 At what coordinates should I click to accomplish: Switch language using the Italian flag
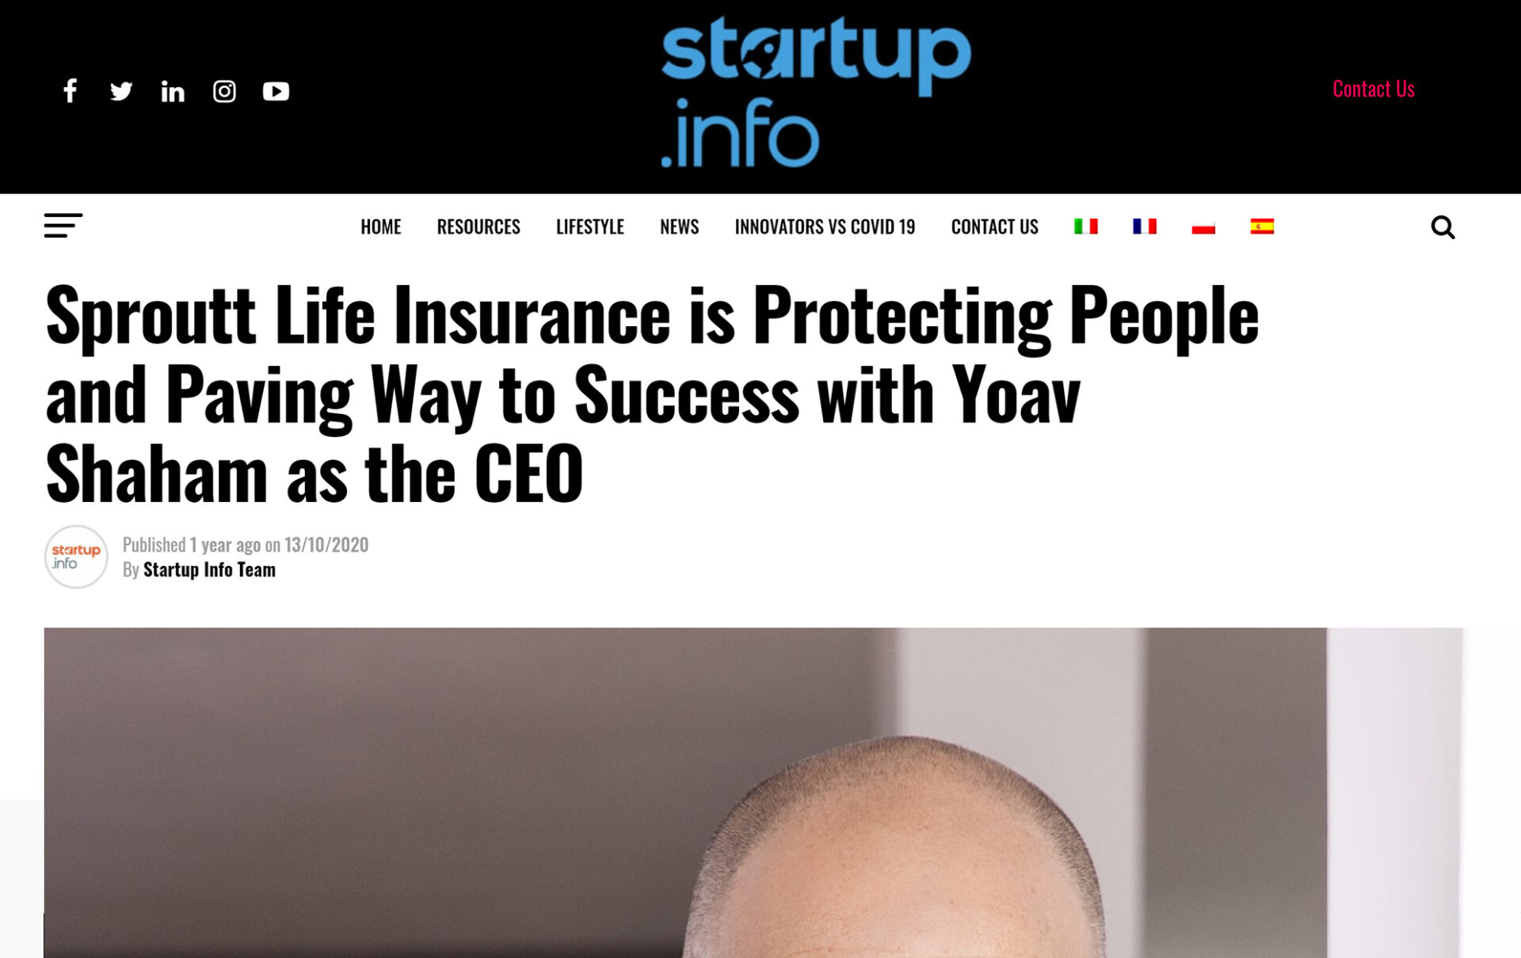[1085, 226]
